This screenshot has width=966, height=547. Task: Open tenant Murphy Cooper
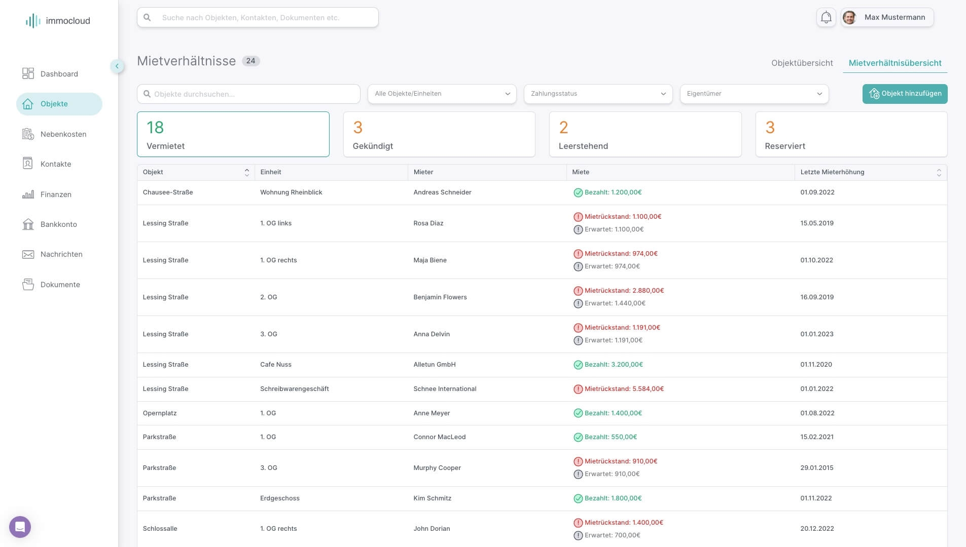point(437,468)
